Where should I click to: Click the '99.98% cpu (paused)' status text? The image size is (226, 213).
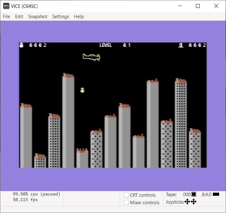[x=36, y=194]
